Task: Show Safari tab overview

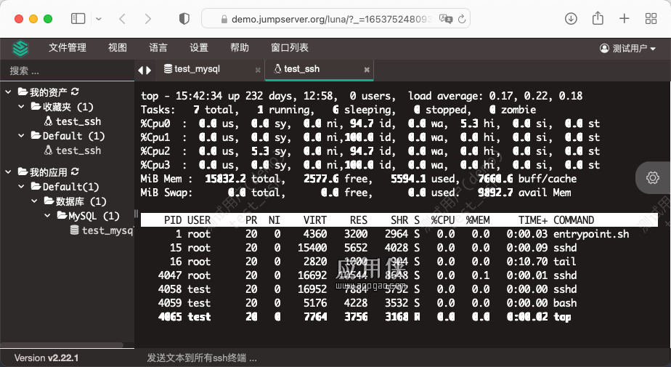Action: click(651, 18)
